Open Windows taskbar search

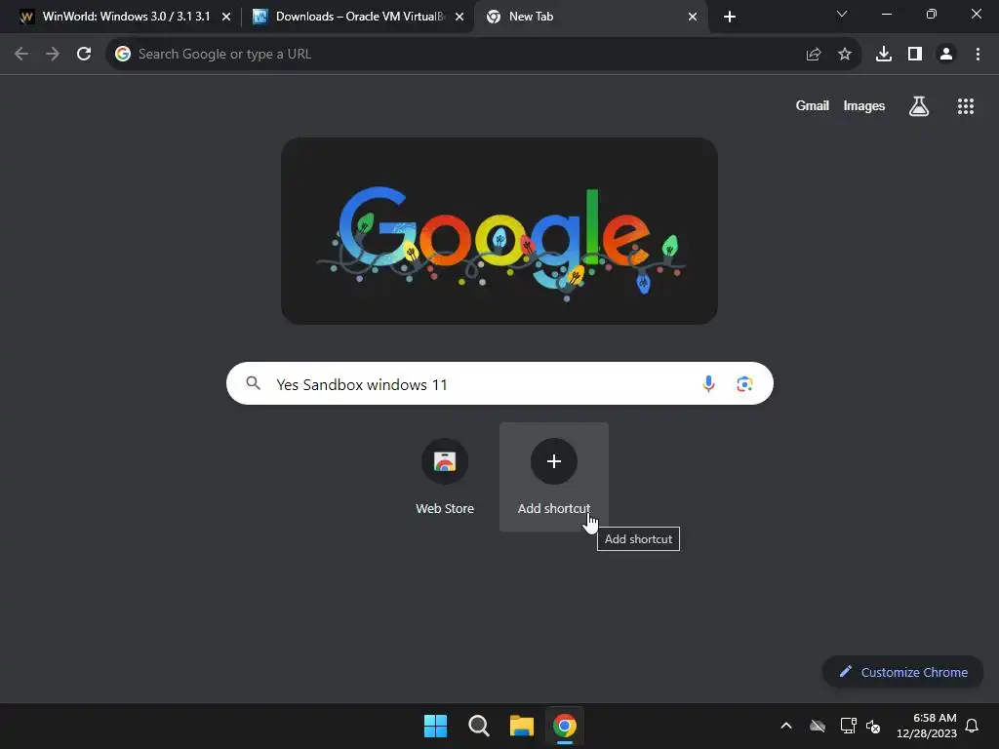pyautogui.click(x=478, y=726)
